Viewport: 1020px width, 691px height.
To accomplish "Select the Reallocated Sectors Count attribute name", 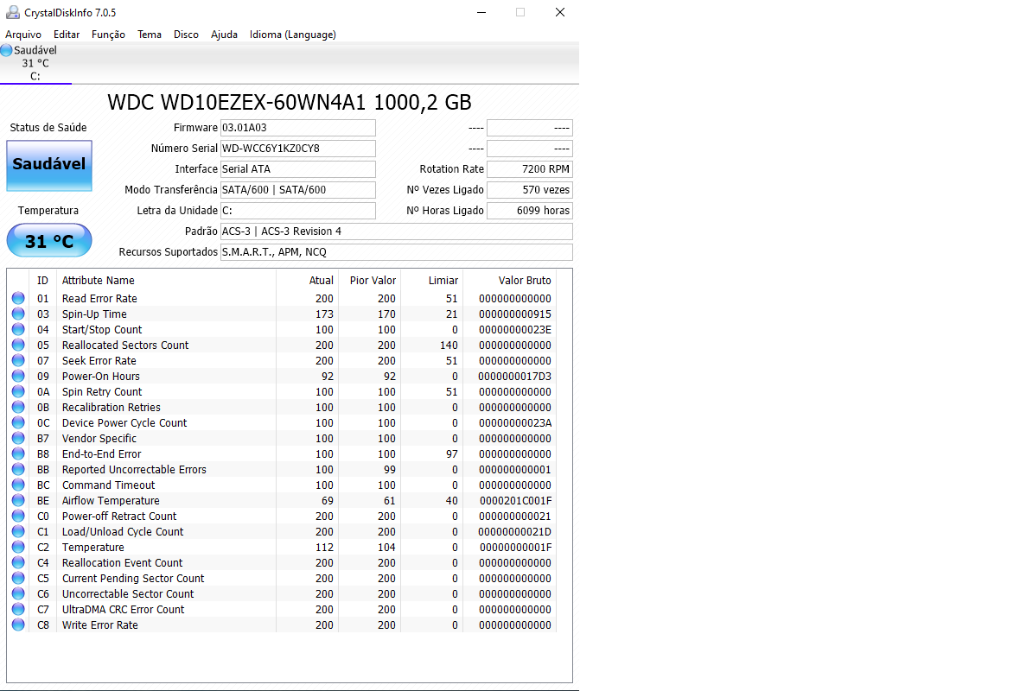I will click(125, 345).
